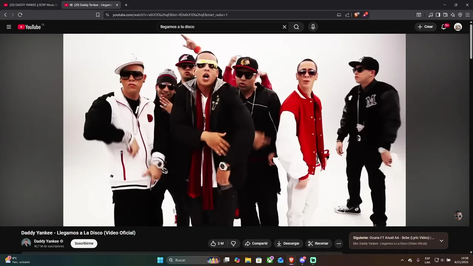Show hidden system tray icons chevron
473x266 pixels.
(x=402, y=260)
